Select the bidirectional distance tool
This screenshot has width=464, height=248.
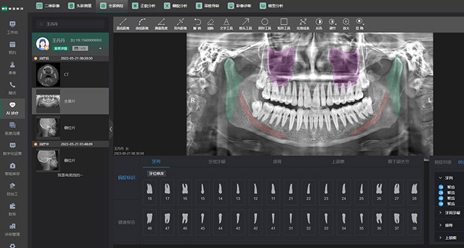180,24
